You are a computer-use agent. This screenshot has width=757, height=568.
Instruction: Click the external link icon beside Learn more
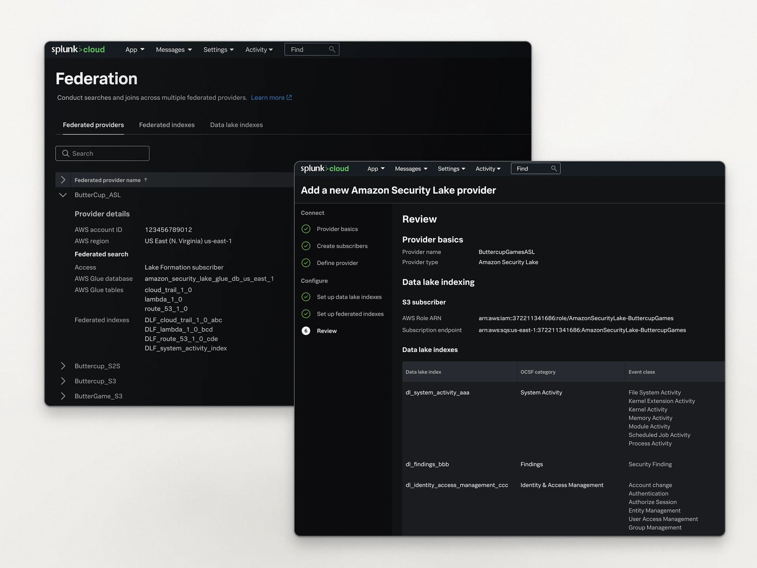[289, 97]
